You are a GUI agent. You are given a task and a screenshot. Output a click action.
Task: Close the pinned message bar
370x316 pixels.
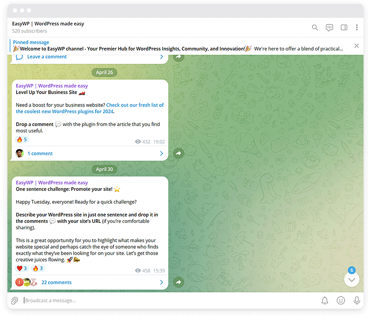coord(357,46)
